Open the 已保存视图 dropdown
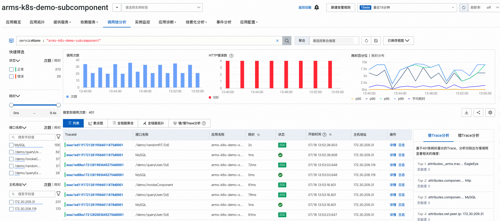Viewport: 500px width, 221px height. click(399, 41)
